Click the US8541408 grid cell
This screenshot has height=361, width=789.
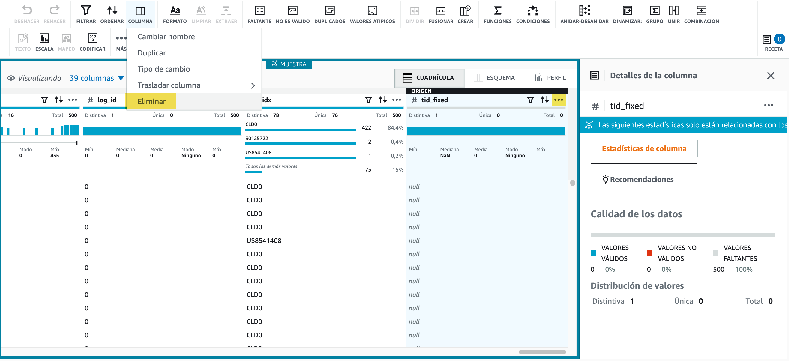pos(324,241)
